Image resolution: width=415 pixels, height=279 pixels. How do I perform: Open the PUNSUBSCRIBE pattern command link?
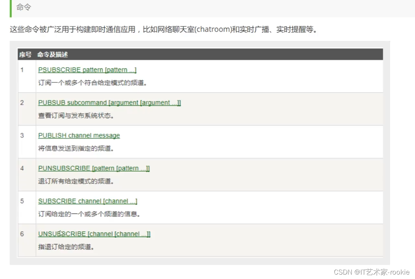pos(94,169)
